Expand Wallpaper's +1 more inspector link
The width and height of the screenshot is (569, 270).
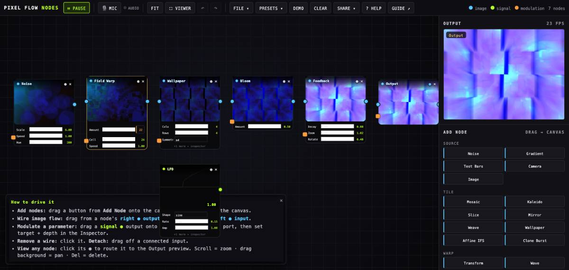coord(190,146)
